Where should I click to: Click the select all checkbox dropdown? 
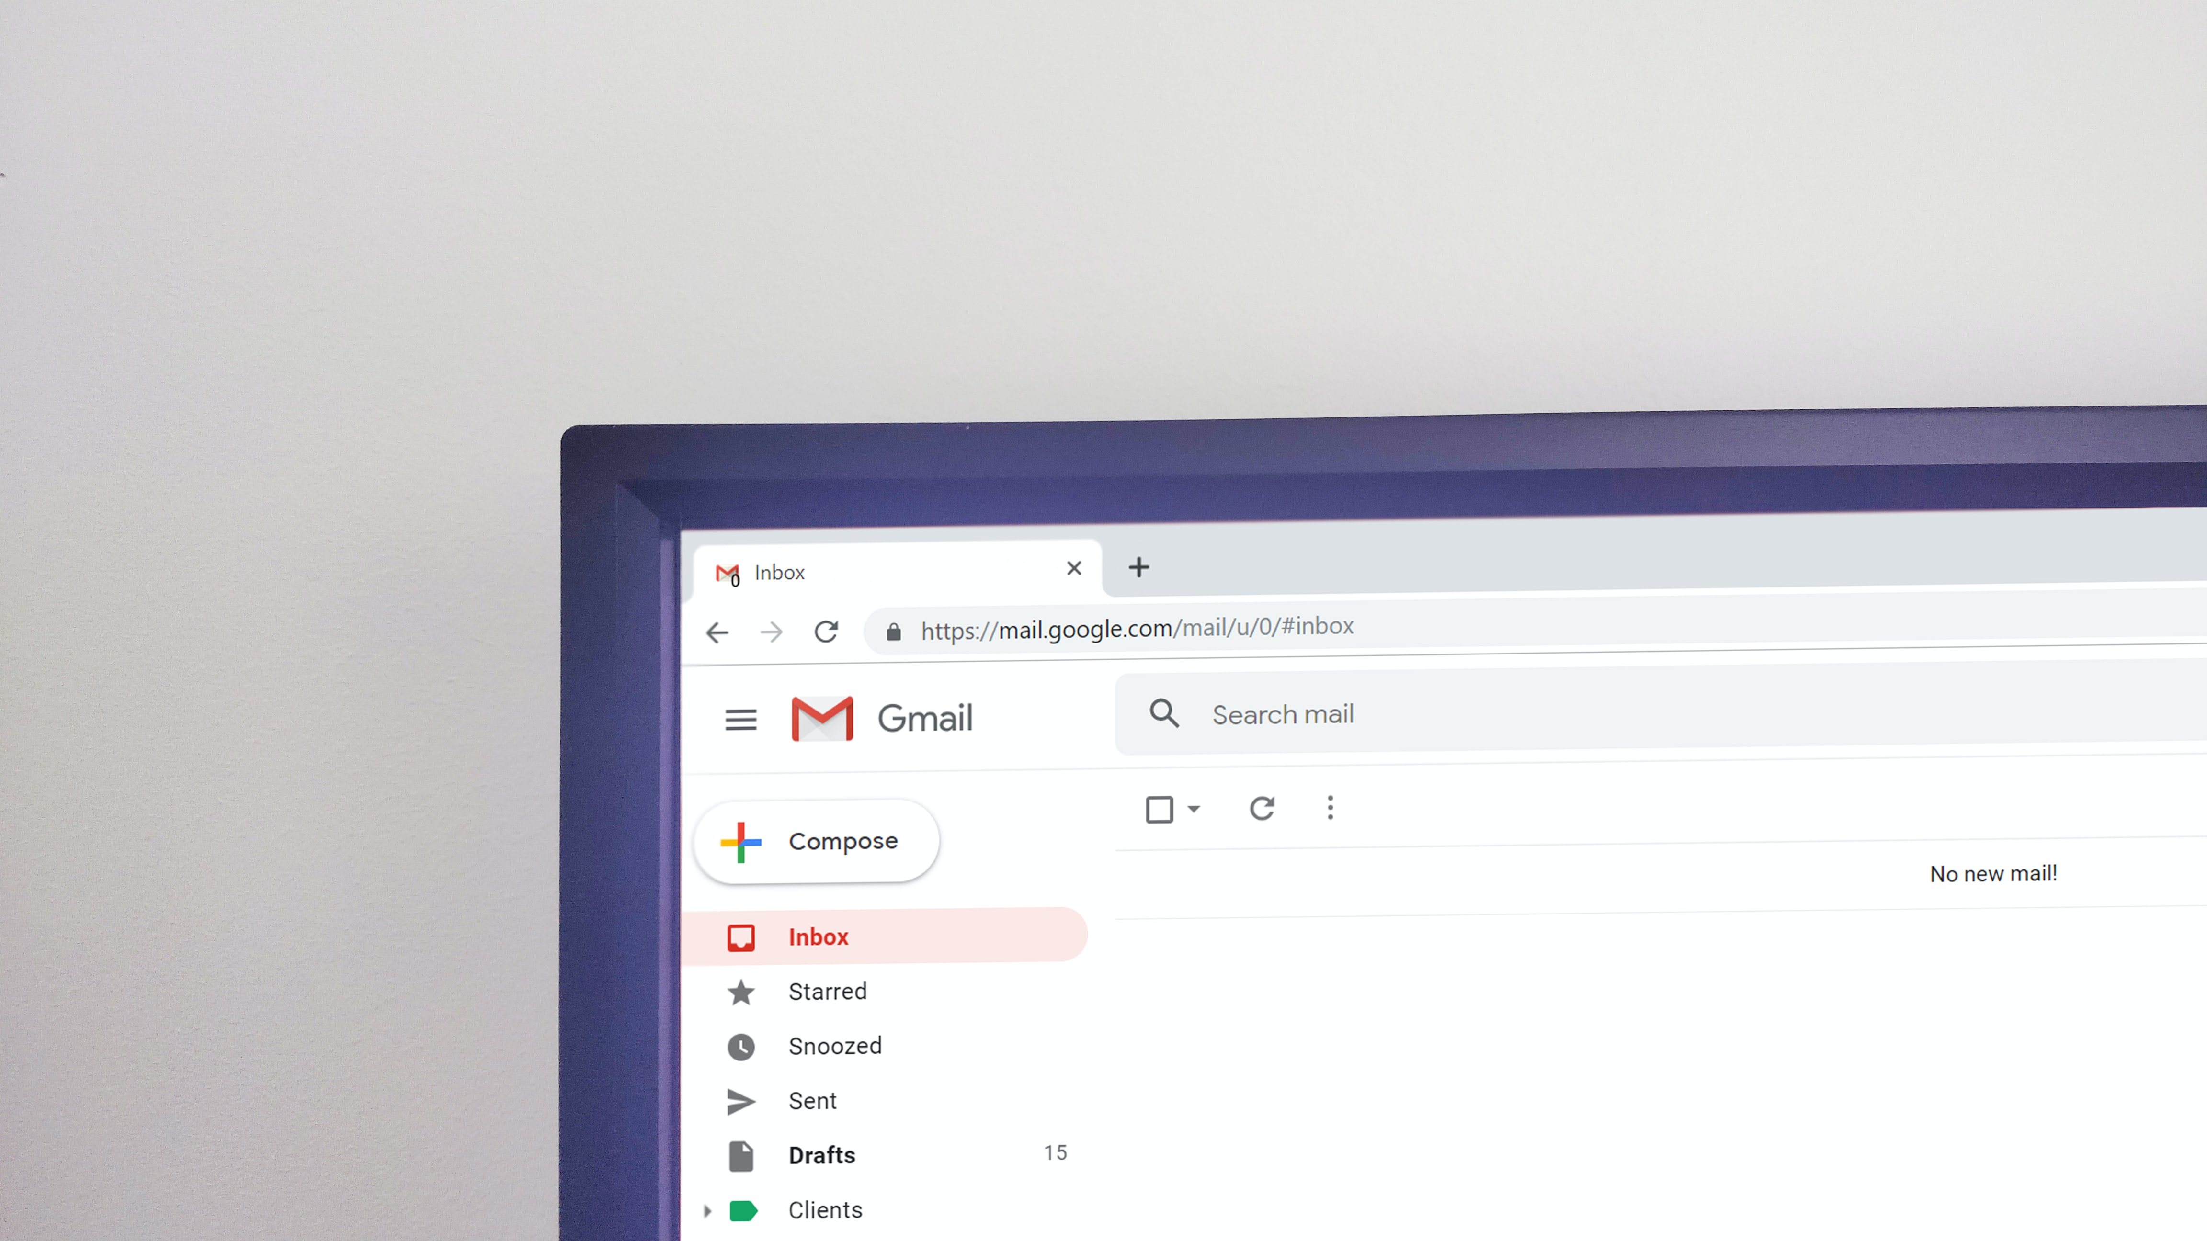[x=1196, y=808]
